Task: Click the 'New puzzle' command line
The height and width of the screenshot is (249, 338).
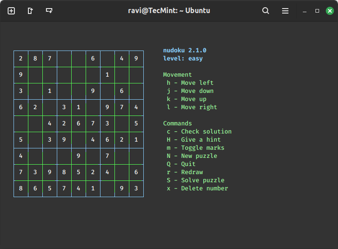Action: (x=192, y=156)
